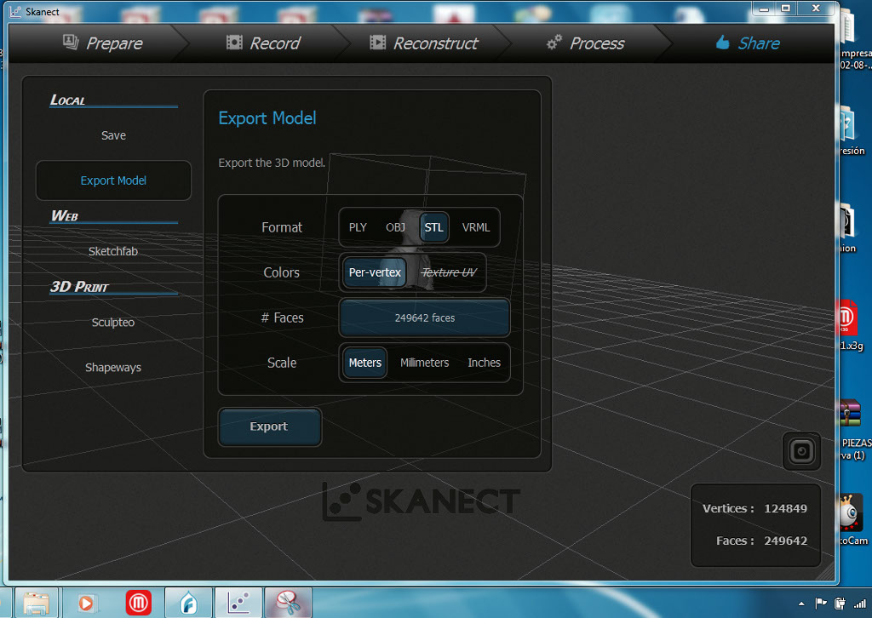Choose Texture UV colors option
This screenshot has height=618, width=872.
(450, 272)
